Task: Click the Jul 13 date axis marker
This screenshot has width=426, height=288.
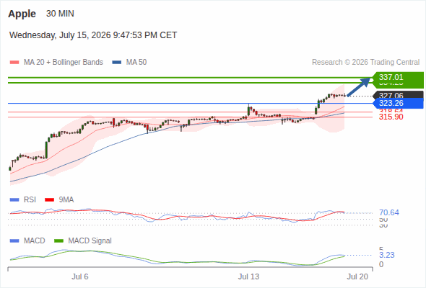Action: 248,276
